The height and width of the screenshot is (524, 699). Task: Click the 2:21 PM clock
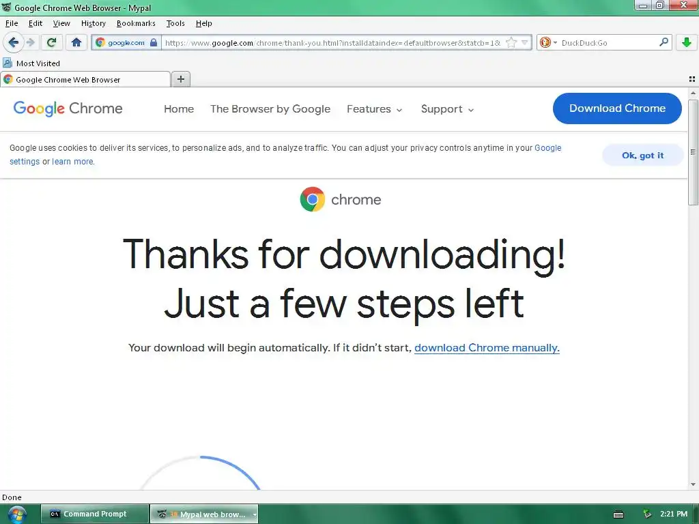674,514
